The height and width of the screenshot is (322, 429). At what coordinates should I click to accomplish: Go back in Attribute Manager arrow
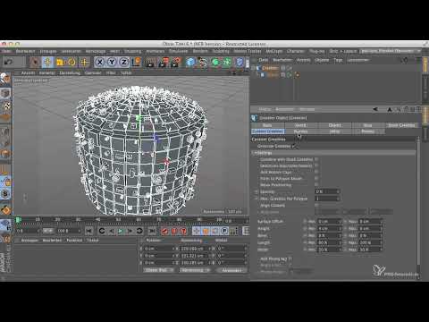click(375, 109)
